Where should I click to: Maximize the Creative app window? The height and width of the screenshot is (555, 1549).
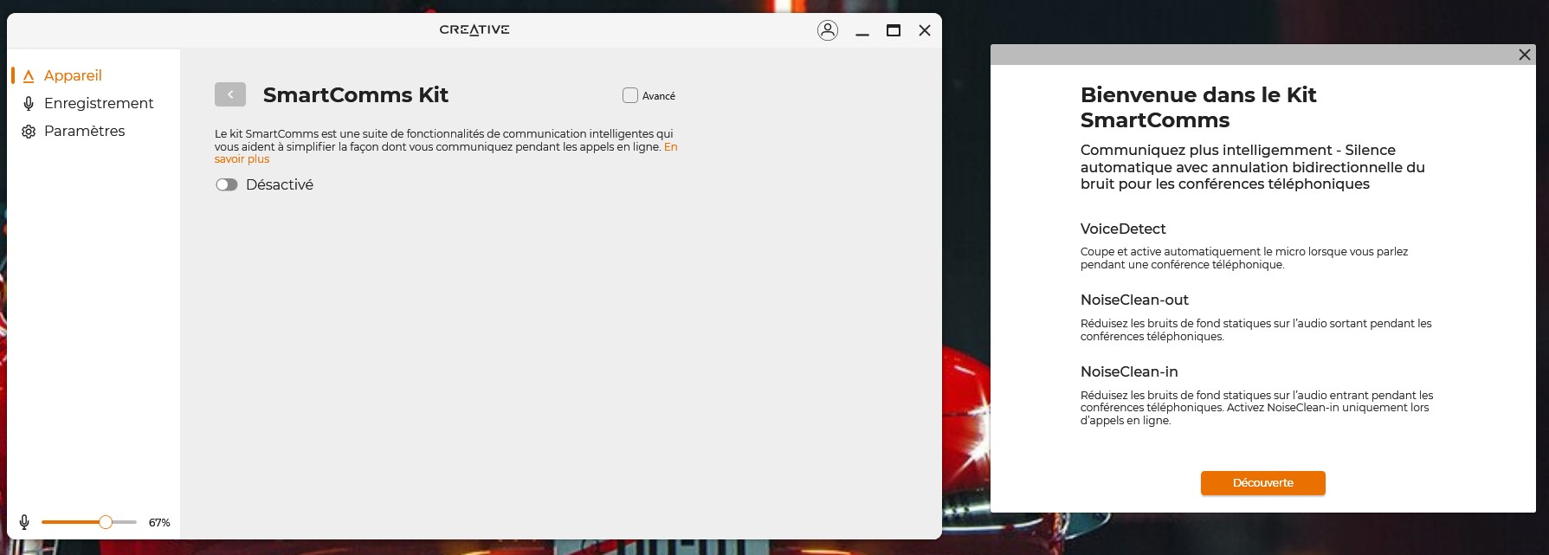893,30
